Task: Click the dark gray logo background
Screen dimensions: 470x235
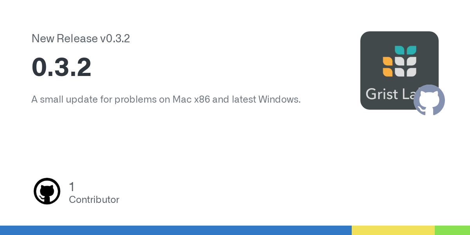Action: coord(372,43)
